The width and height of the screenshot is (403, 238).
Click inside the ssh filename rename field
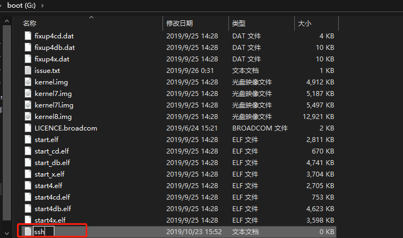coord(43,231)
